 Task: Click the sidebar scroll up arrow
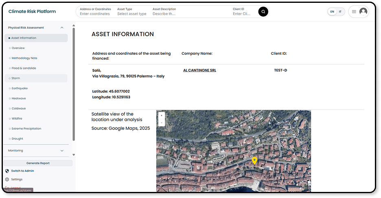click(74, 26)
